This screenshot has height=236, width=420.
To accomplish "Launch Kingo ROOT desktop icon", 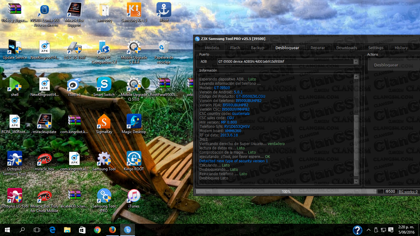I will point(134,159).
